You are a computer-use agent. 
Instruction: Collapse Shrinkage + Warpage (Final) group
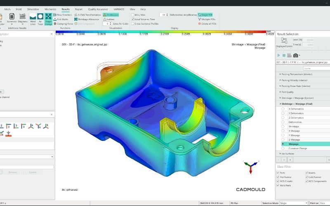(280, 104)
